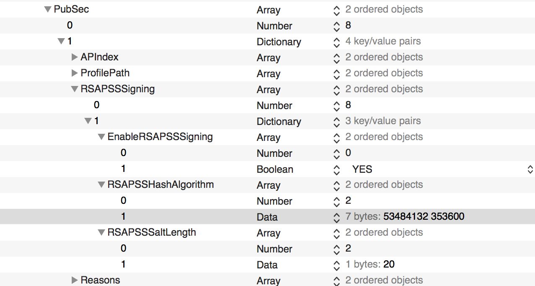The width and height of the screenshot is (535, 286).
Task: Expand the ProfilePath array
Action: tap(75, 73)
